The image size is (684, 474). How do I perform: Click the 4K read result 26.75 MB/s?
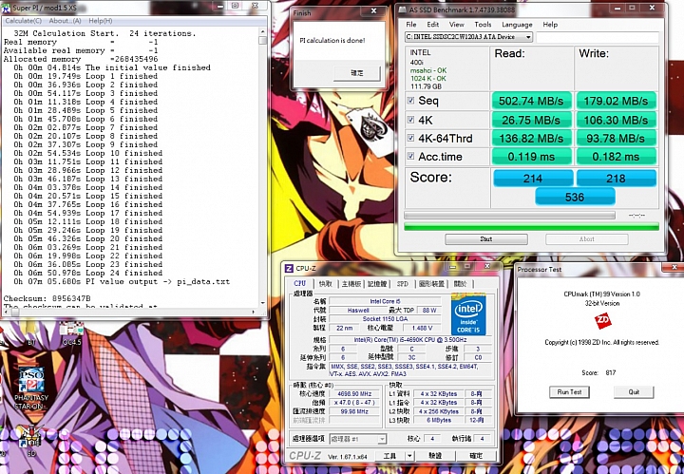[x=531, y=120]
